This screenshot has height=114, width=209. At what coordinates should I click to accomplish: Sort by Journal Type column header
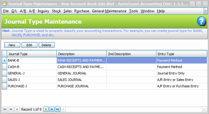click(x=32, y=54)
